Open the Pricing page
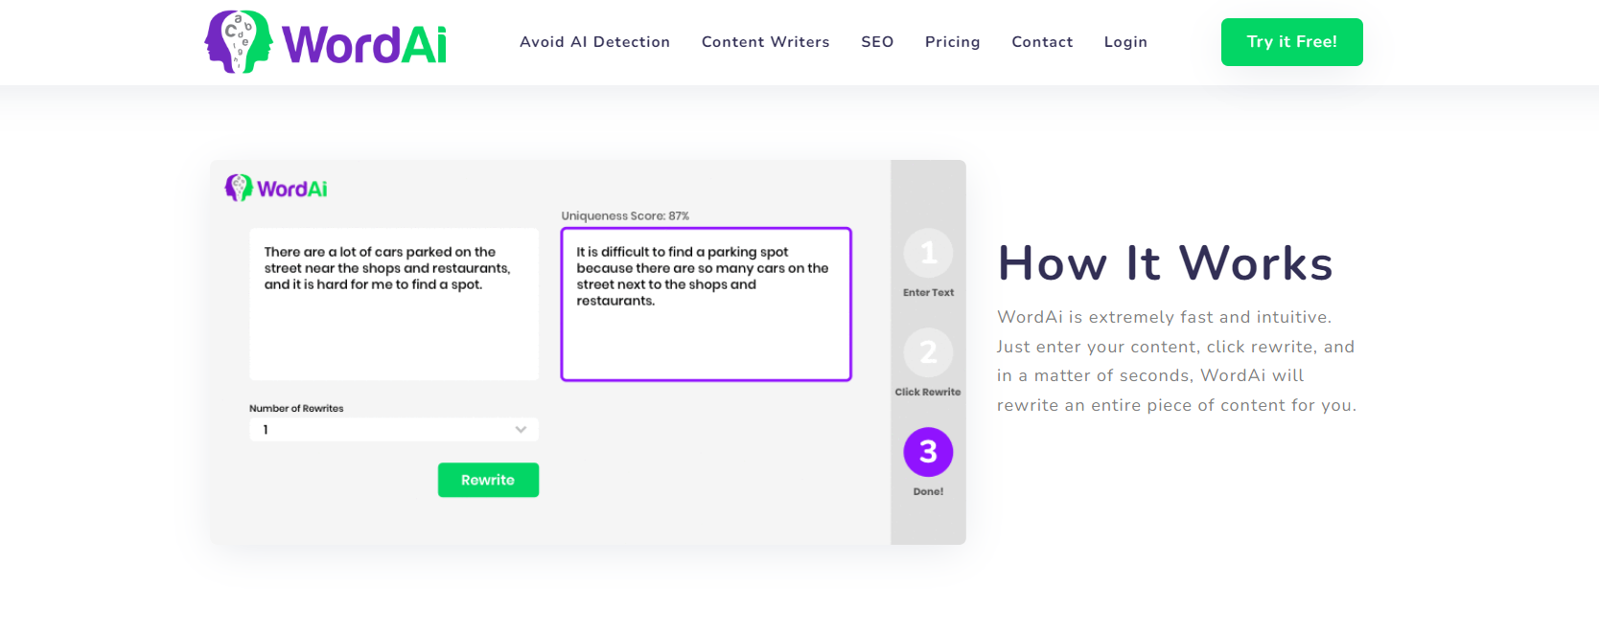The image size is (1599, 631). [952, 42]
